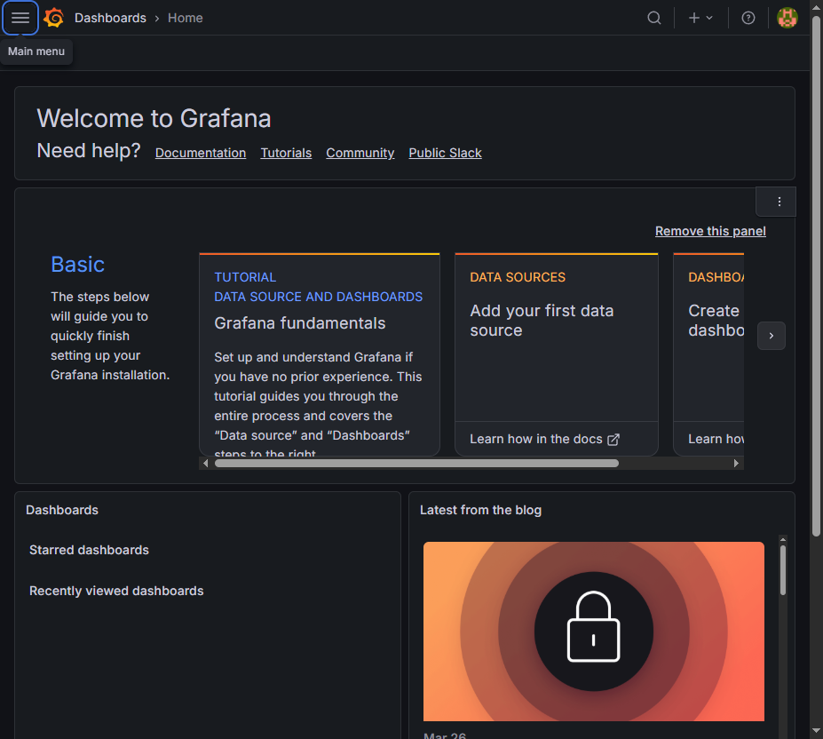Open the help question mark icon

pos(748,18)
